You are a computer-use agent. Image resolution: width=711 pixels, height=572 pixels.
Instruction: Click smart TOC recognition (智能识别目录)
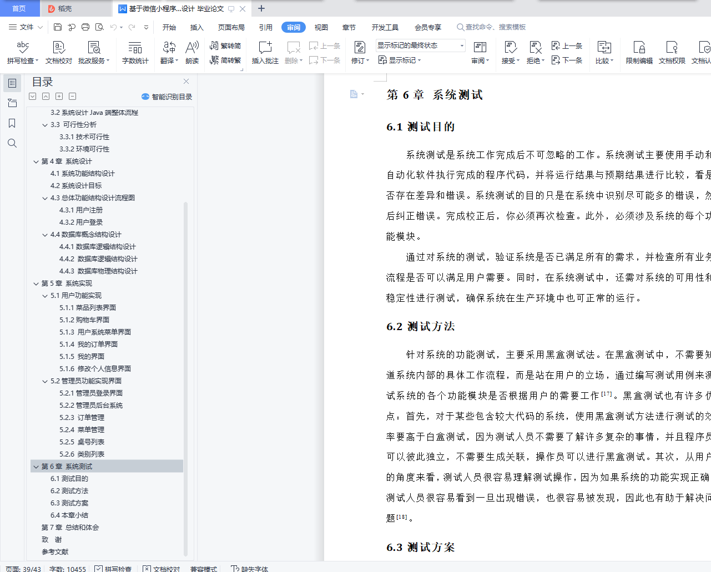click(x=167, y=97)
